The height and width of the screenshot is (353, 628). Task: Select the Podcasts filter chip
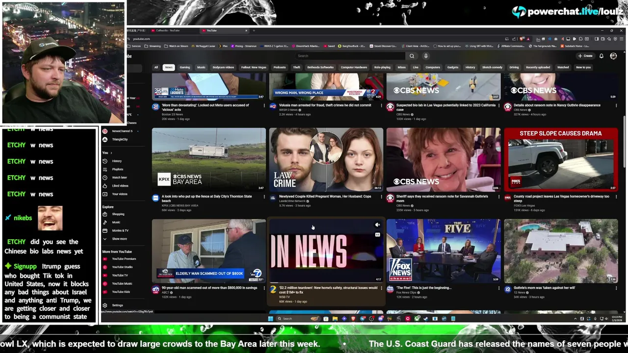click(280, 67)
